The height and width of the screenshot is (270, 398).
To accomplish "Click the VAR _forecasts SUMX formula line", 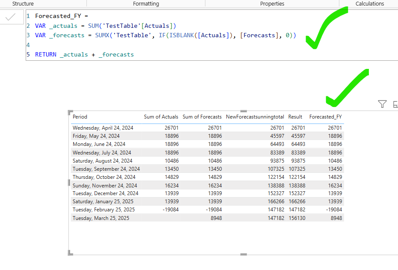I will click(x=166, y=35).
